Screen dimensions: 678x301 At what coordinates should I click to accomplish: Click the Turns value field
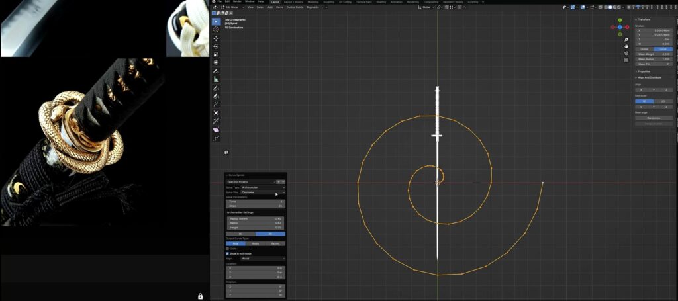click(256, 201)
